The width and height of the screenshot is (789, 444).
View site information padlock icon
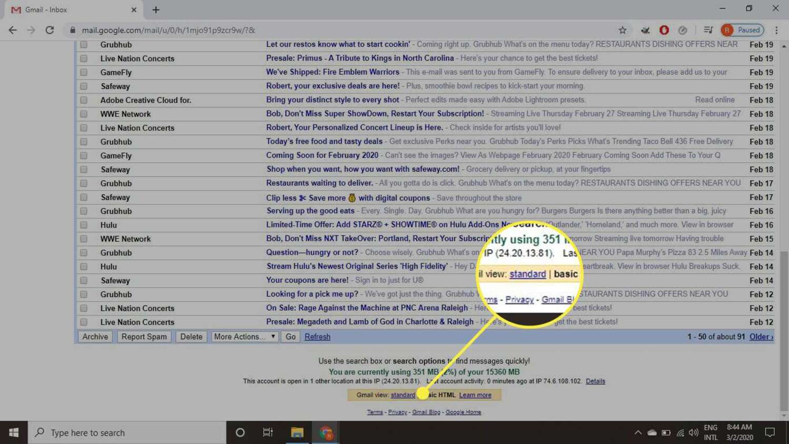click(x=73, y=30)
